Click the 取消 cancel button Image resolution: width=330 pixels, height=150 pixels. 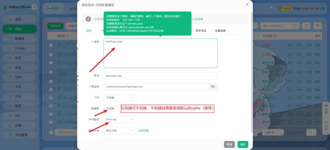click(229, 144)
